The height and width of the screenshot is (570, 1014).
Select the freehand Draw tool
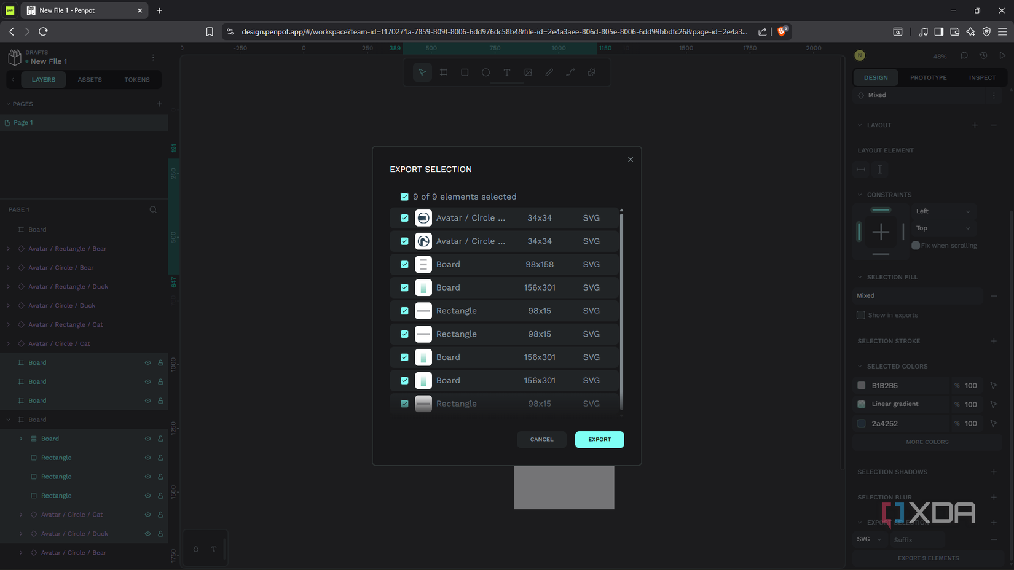549,72
